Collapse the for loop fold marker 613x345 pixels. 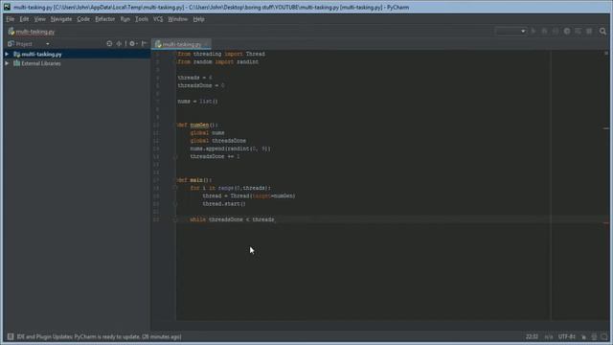pos(175,188)
